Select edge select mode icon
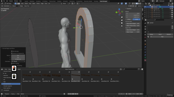Viewport: 174px width, 97px height. pos(17,4)
